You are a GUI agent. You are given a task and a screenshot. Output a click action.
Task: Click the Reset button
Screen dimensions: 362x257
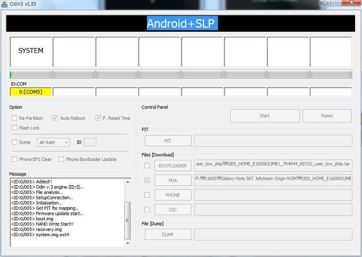click(x=327, y=116)
